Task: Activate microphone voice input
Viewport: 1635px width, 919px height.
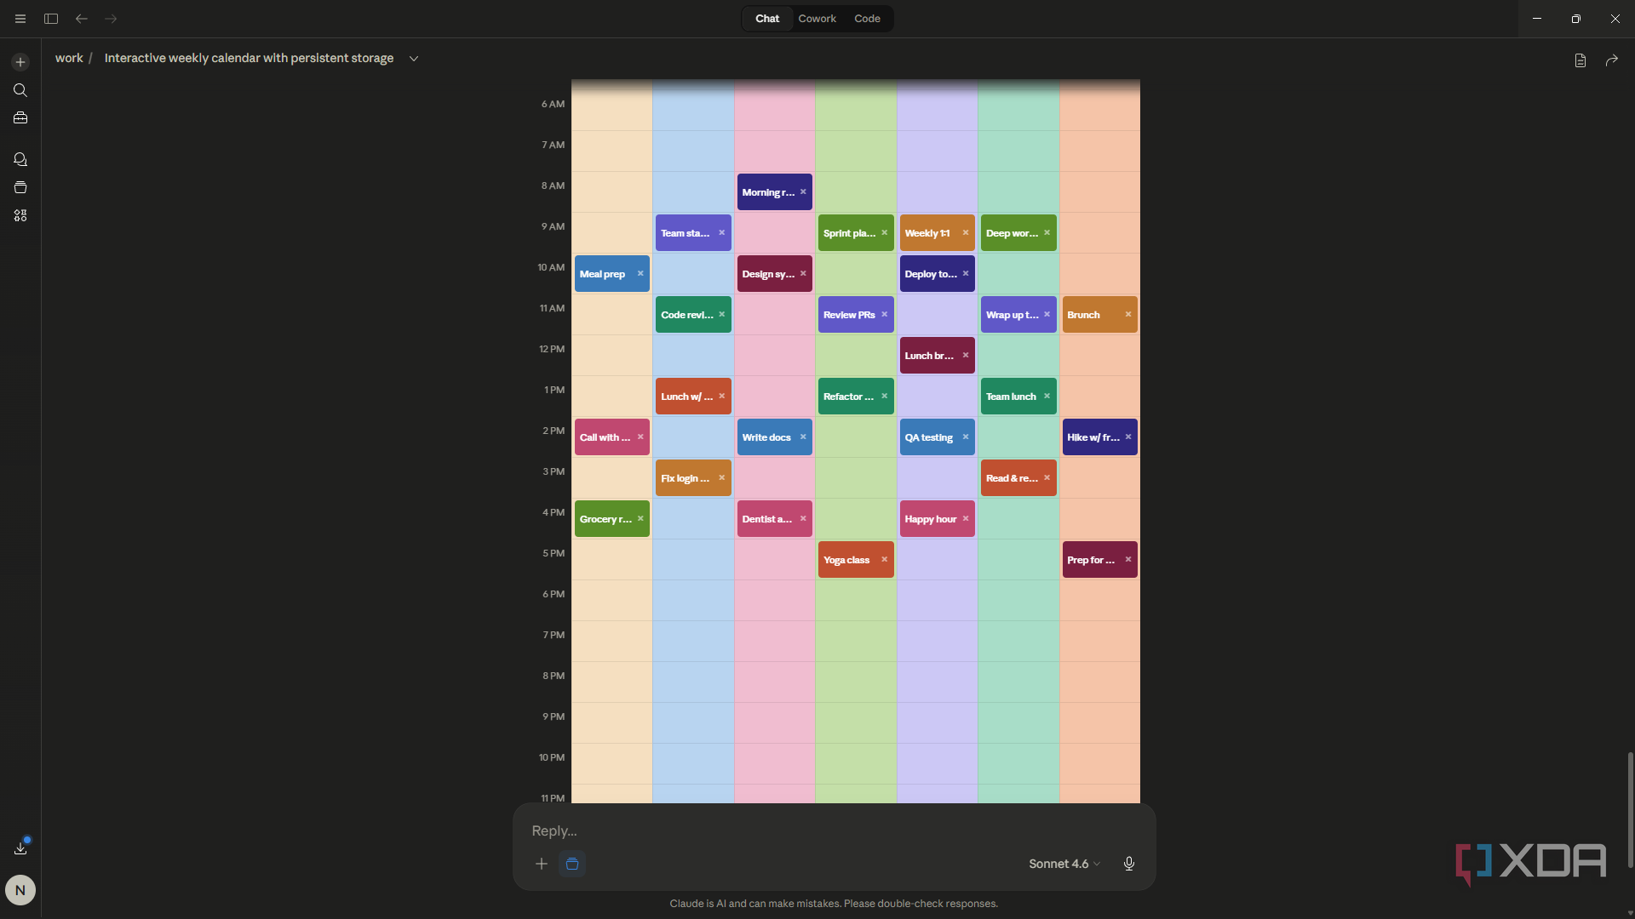Action: coord(1129,864)
